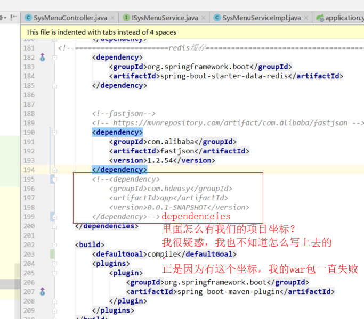The height and width of the screenshot is (319, 364).
Task: Click fold end marker at line 199
Action: (54, 217)
